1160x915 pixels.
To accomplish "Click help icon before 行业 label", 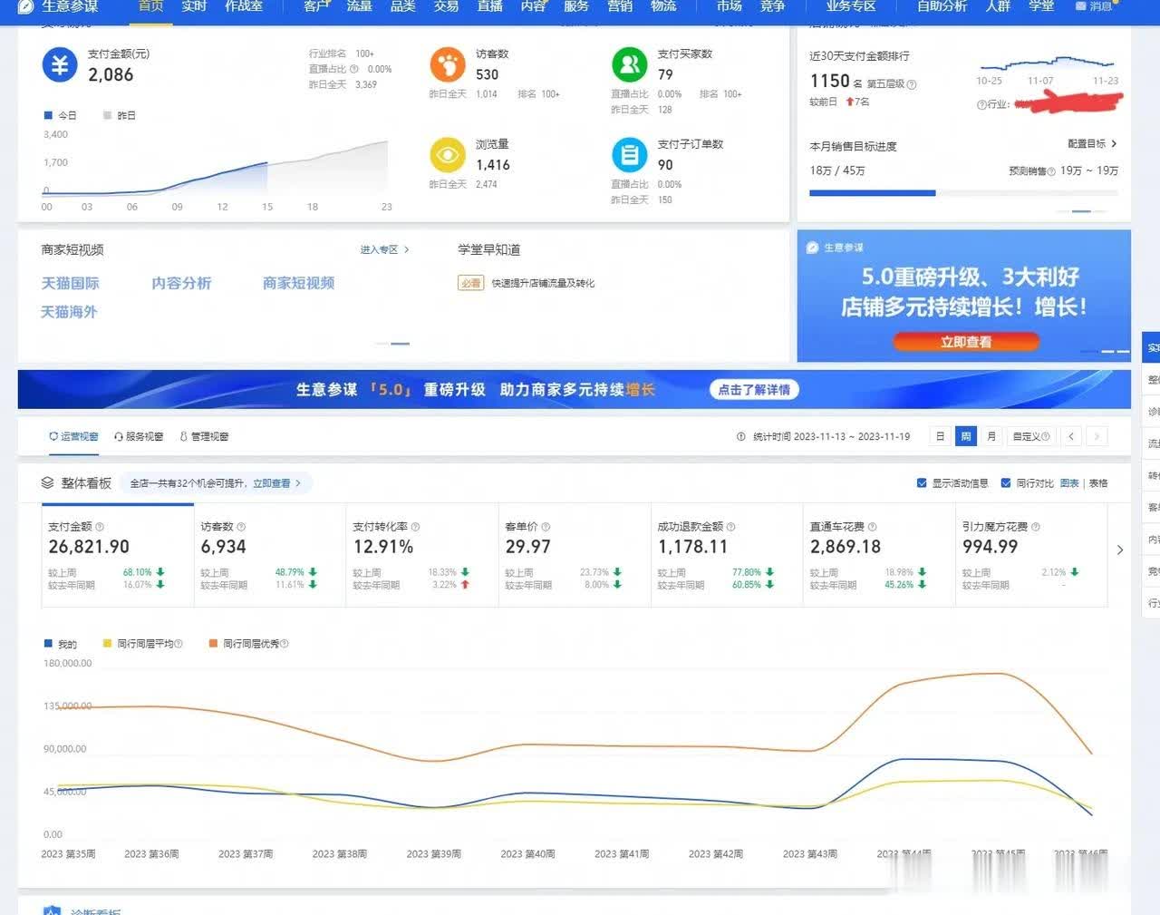I will 981,104.
